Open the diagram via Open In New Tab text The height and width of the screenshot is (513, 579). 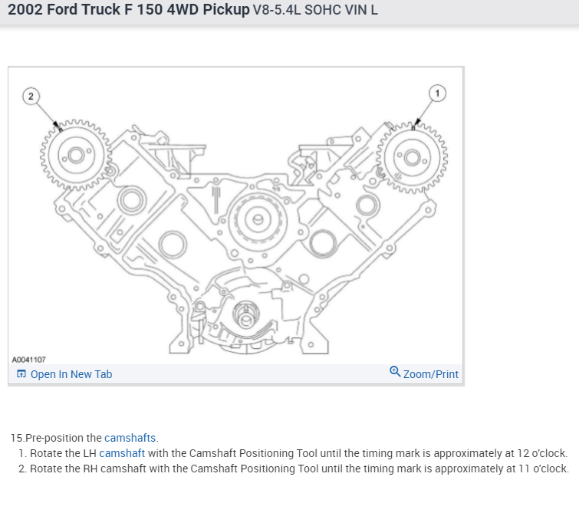[71, 374]
